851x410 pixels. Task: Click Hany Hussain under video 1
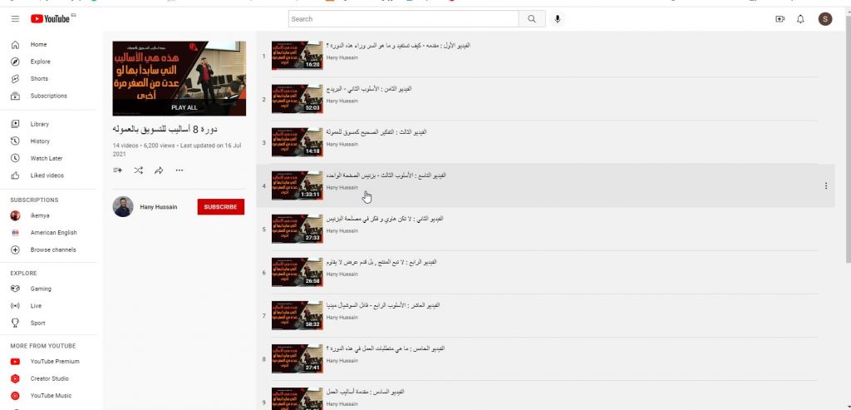tap(342, 57)
